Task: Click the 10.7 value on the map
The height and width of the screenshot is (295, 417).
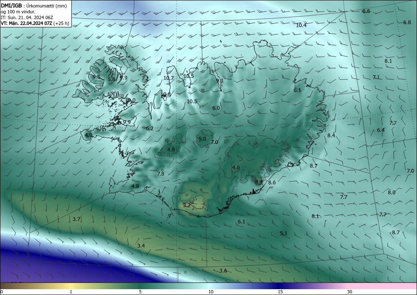Action: [x=168, y=78]
